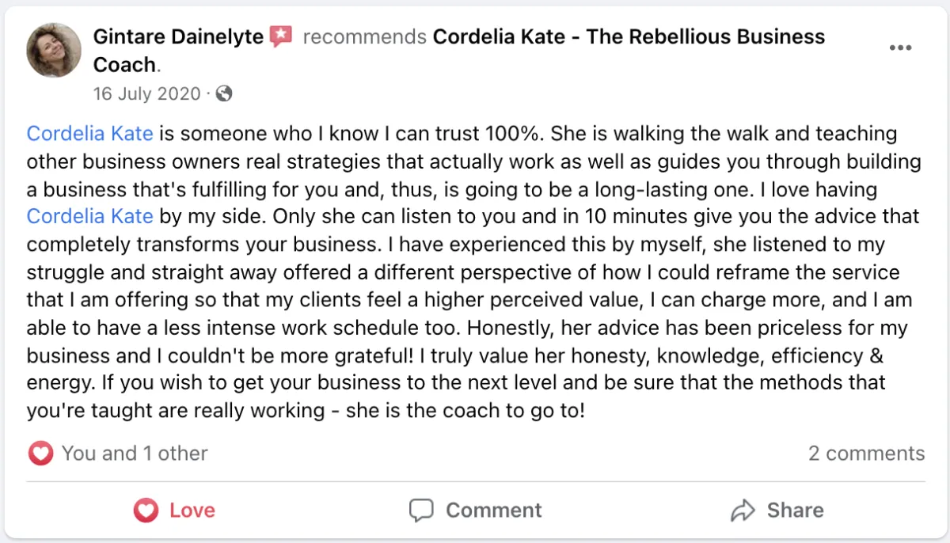The image size is (950, 543).
Task: Click the Comment button label
Action: (493, 511)
